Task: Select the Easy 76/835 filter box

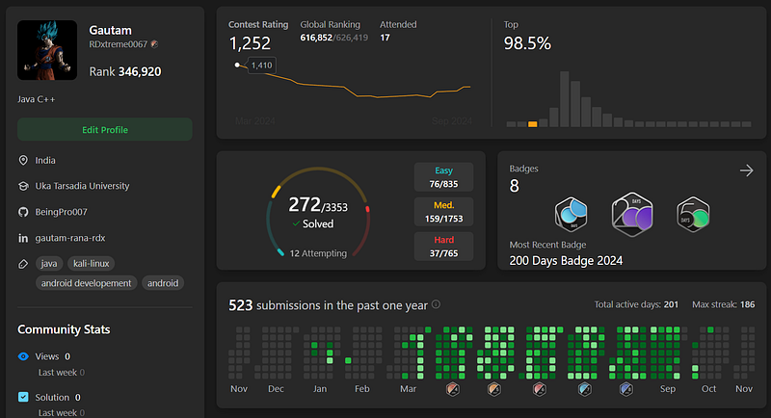Action: click(443, 177)
